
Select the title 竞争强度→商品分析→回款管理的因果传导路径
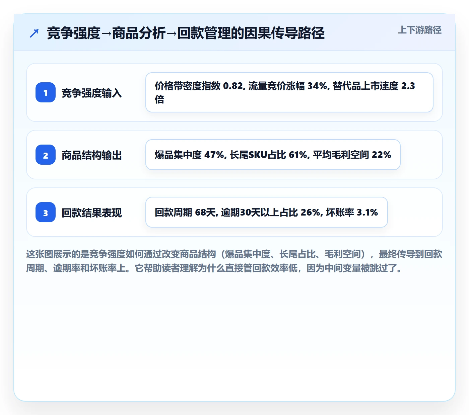tap(186, 33)
